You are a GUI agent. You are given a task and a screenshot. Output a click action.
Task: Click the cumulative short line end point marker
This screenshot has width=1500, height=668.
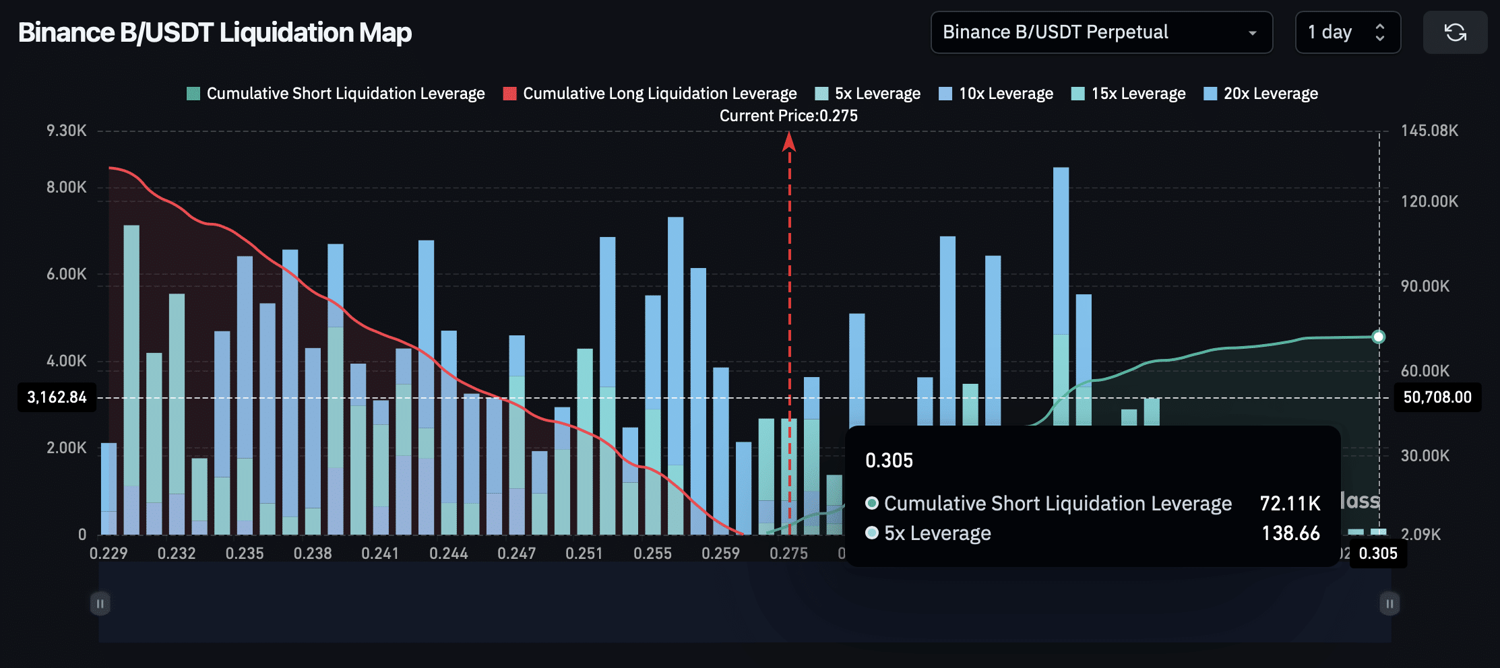click(1379, 337)
